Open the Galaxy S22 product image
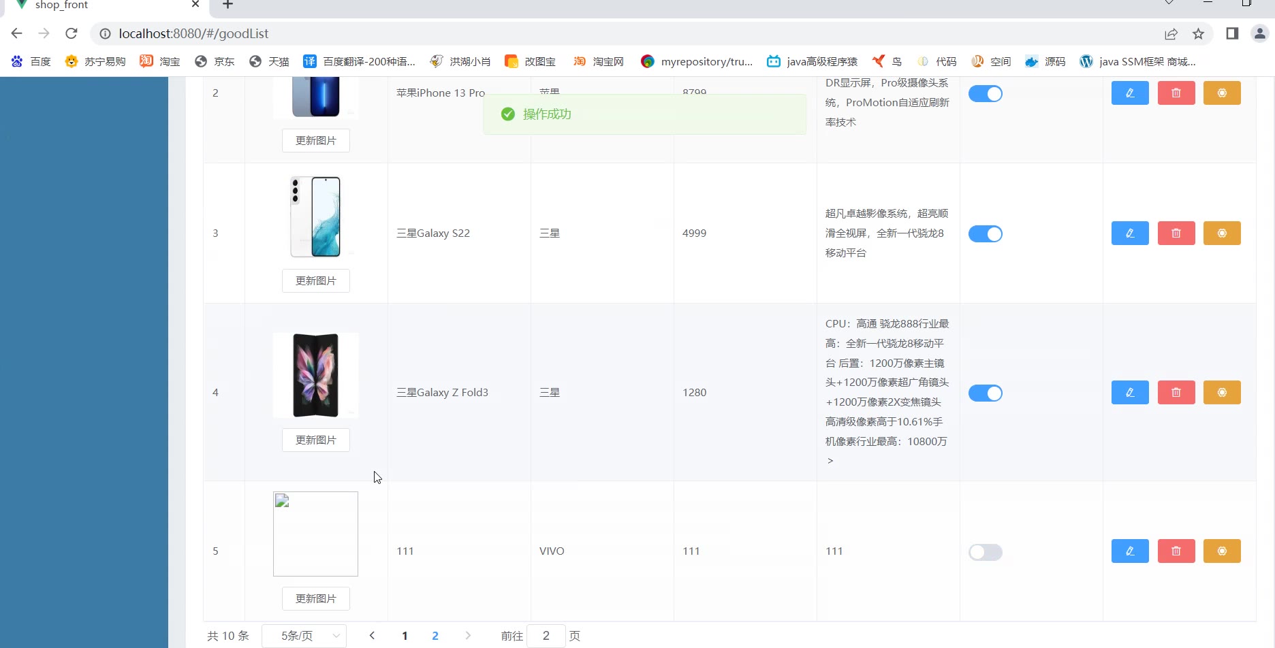This screenshot has height=648, width=1275. point(316,216)
